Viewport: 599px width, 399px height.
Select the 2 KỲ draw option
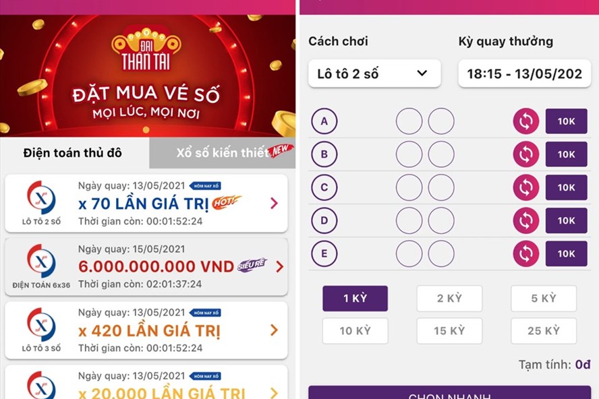click(449, 298)
